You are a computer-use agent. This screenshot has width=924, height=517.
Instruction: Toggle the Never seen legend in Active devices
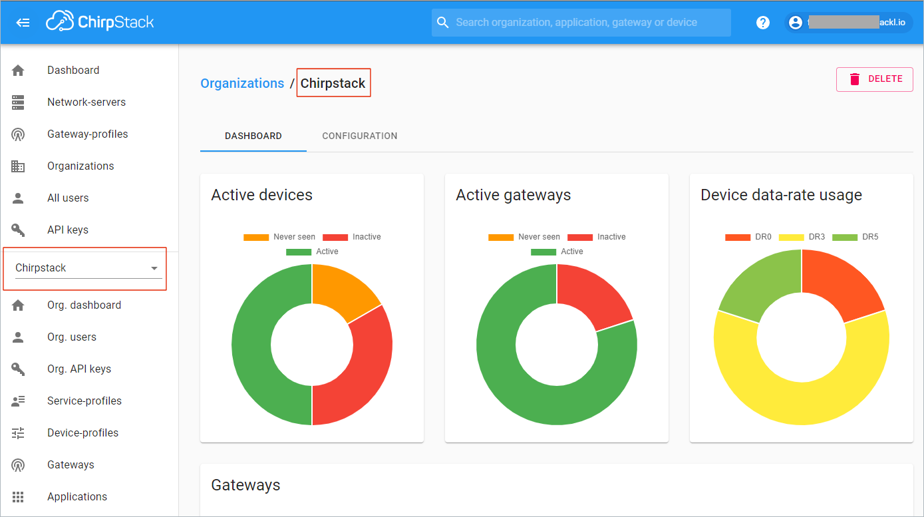tap(279, 237)
